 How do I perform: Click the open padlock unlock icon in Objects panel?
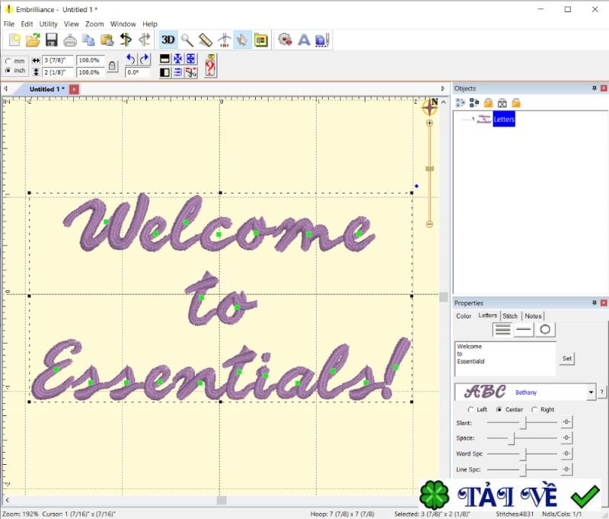(x=516, y=103)
